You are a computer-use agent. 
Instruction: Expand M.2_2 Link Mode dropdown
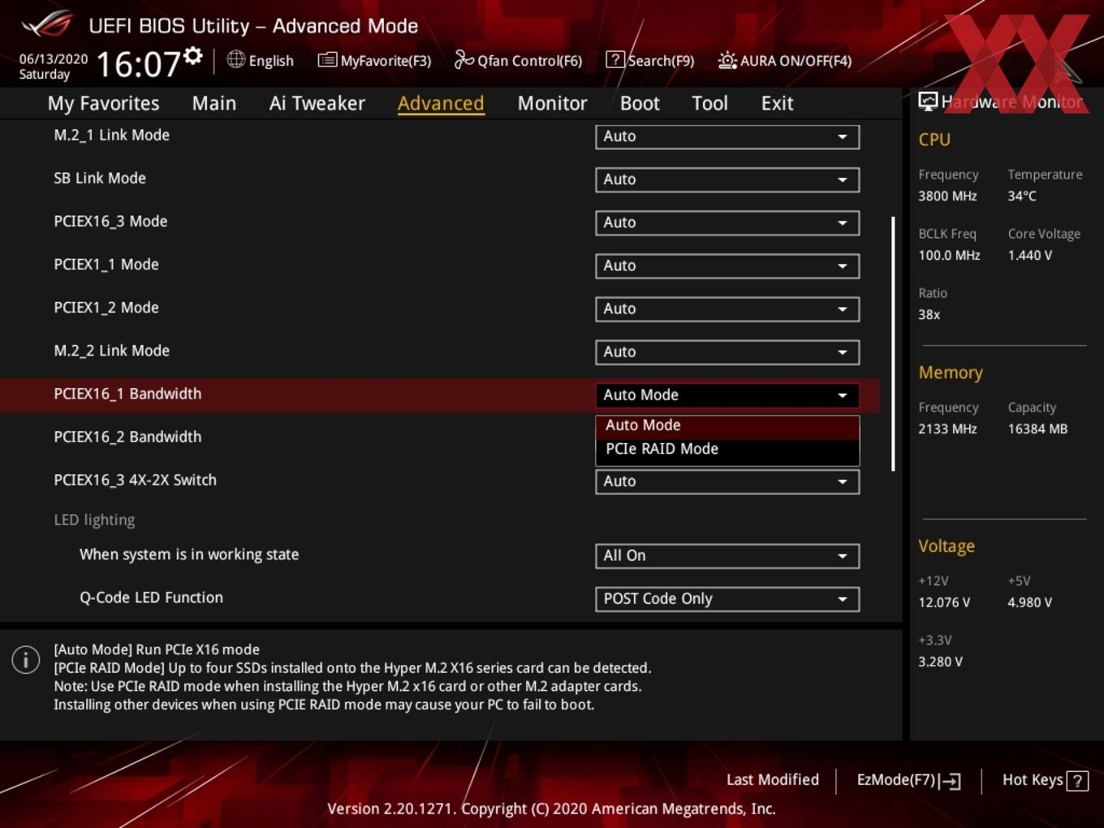tap(727, 351)
